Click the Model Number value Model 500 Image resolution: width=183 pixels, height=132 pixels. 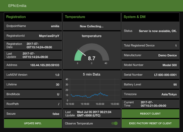[169, 65]
